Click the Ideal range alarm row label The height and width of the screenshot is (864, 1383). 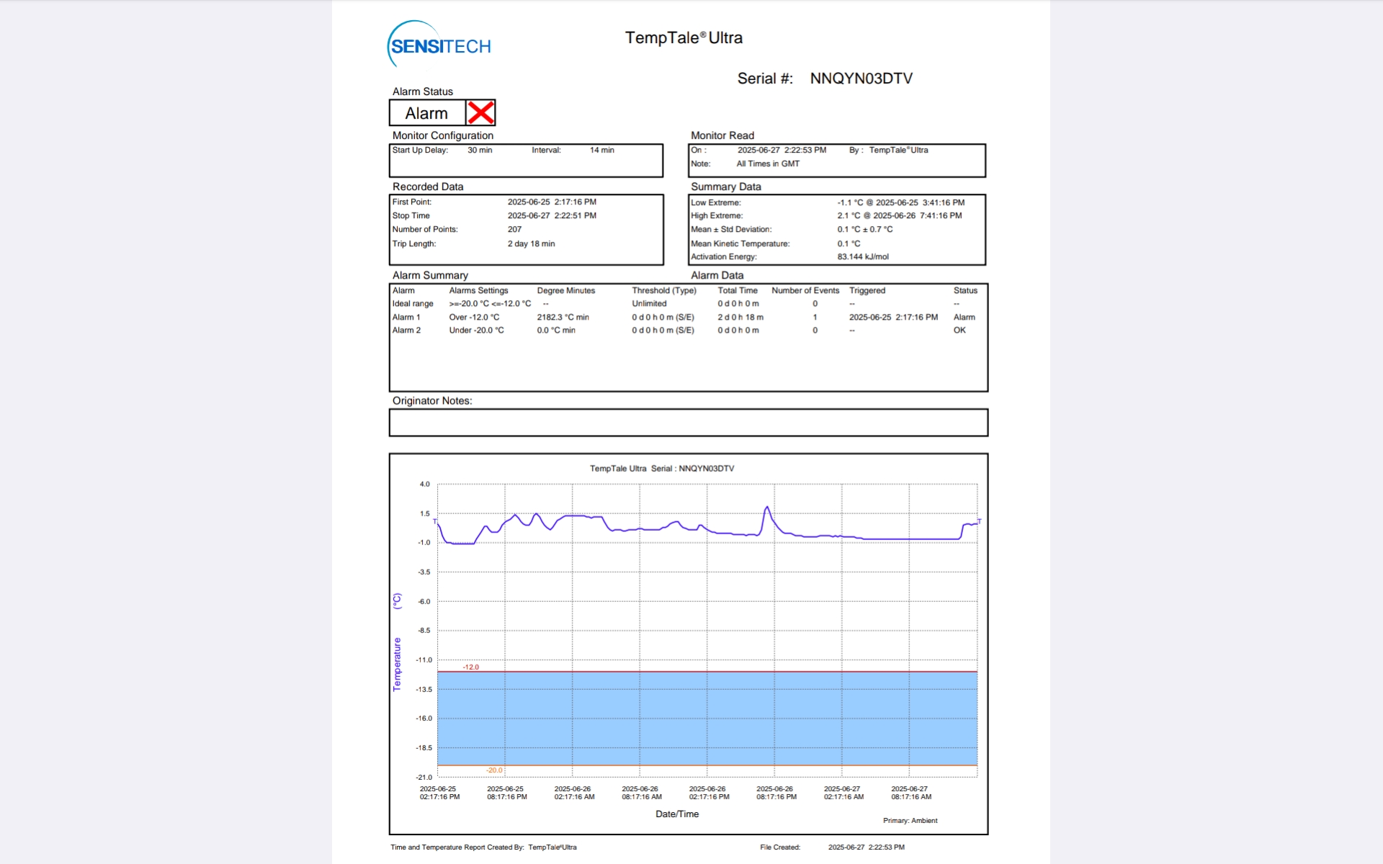click(x=413, y=303)
